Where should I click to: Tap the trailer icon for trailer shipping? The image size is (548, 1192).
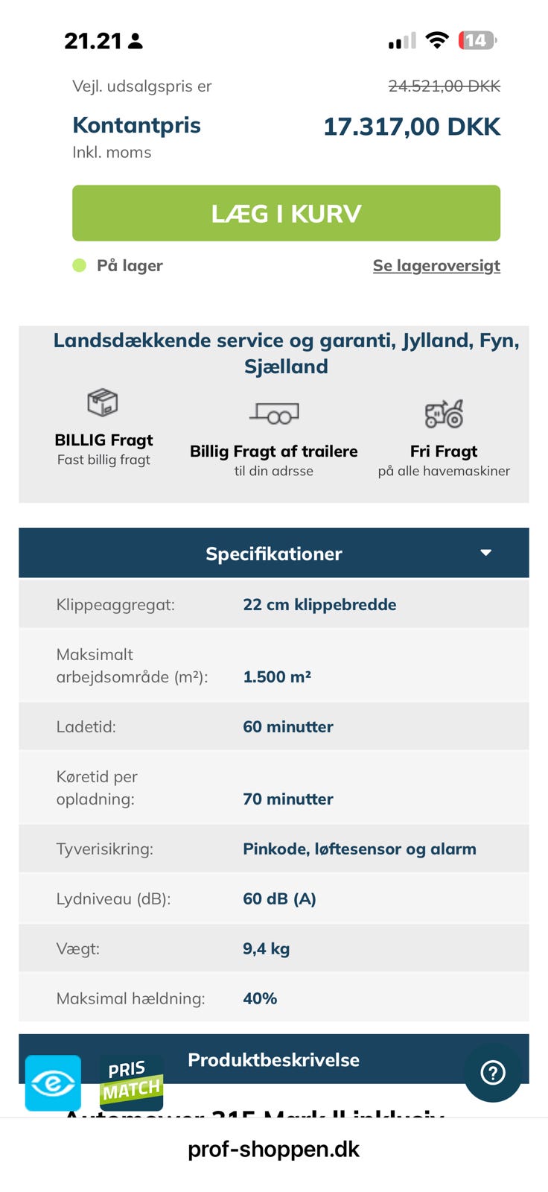(x=274, y=413)
